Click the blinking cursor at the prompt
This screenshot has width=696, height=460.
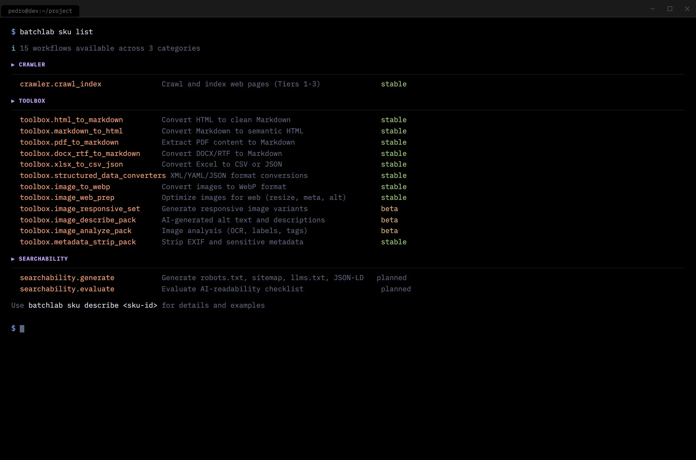point(22,328)
